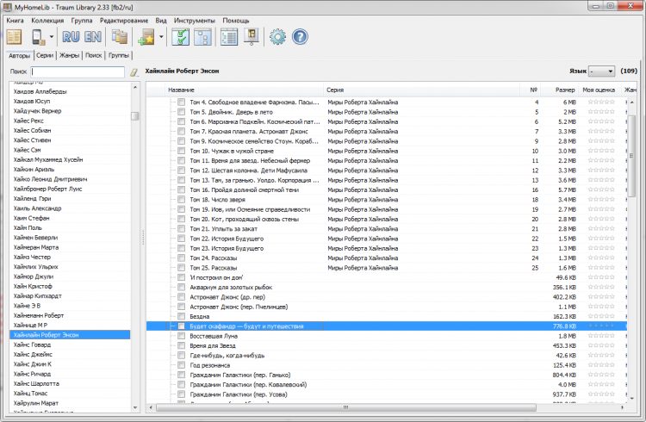Click the send to device phone icon

pos(38,37)
